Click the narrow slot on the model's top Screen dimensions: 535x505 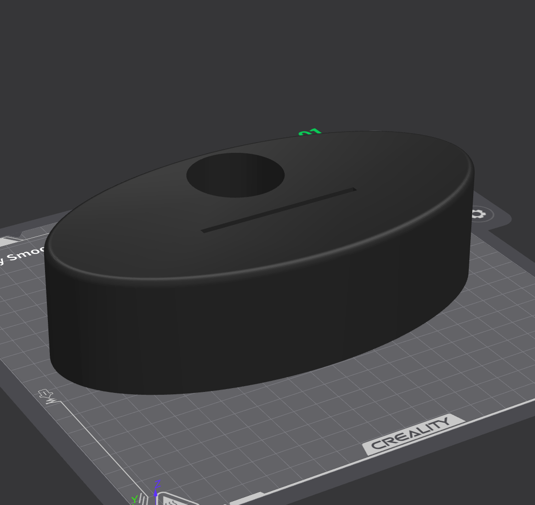(279, 210)
